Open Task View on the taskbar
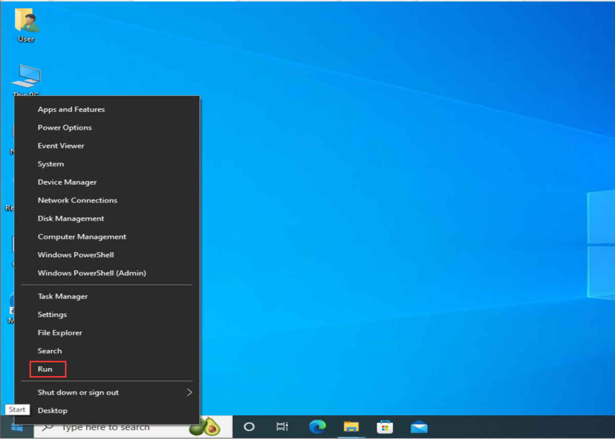615x439 pixels. point(282,427)
